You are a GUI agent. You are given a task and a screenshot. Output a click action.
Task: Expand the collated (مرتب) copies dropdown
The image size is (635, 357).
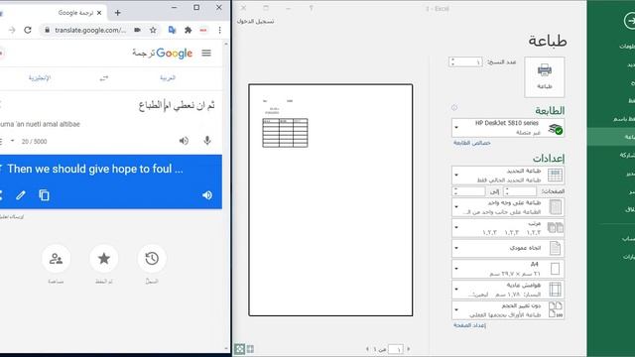click(x=508, y=227)
